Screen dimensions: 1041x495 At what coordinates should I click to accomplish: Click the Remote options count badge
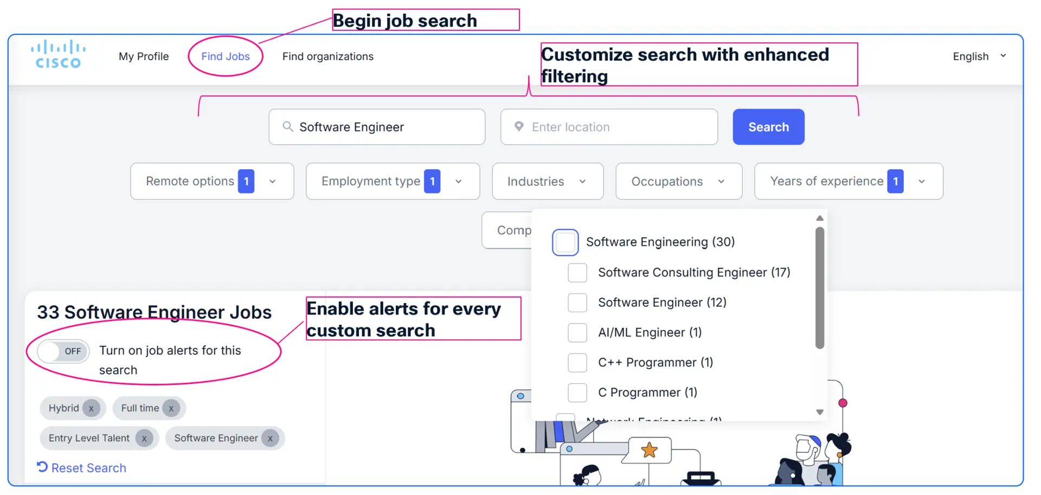click(246, 181)
